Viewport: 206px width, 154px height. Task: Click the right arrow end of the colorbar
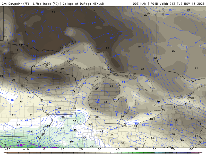201,153
